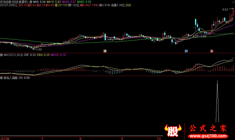The width and height of the screenshot is (235, 140).
Task: Click the 3.99 low price annotation
Action: [x=39, y=49]
